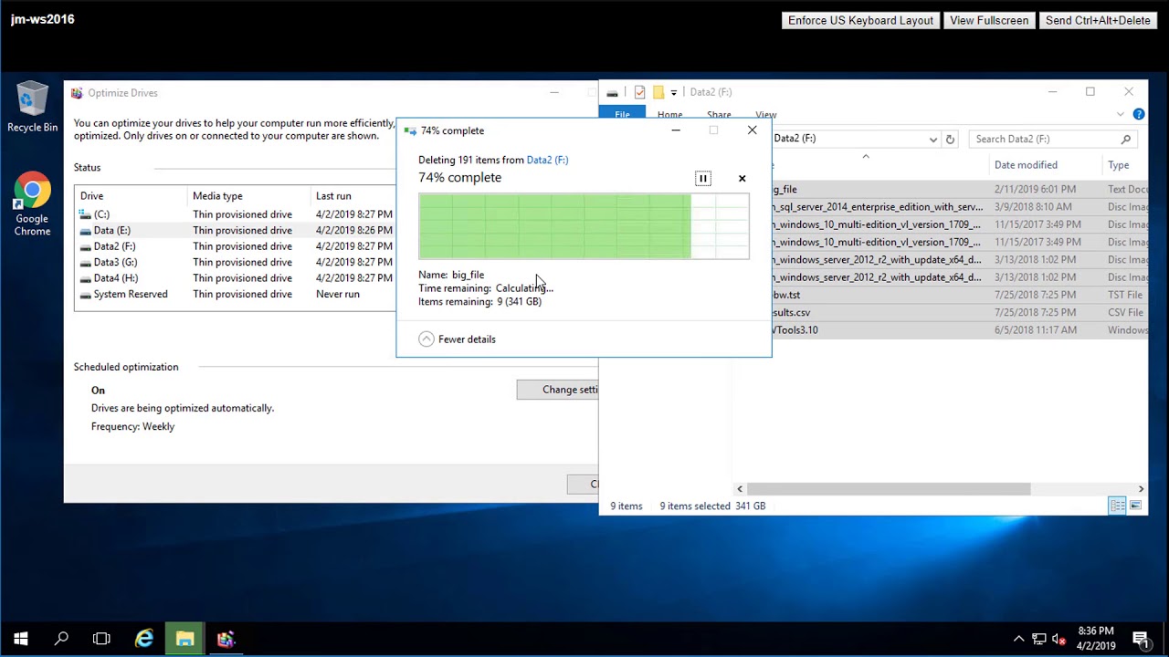Viewport: 1169px width, 657px height.
Task: Refresh the Data2 (F:) folder view
Action: point(950,140)
